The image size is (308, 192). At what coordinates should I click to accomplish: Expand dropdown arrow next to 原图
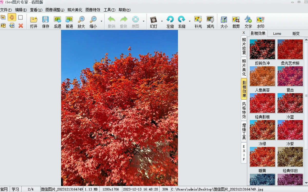point(143,21)
